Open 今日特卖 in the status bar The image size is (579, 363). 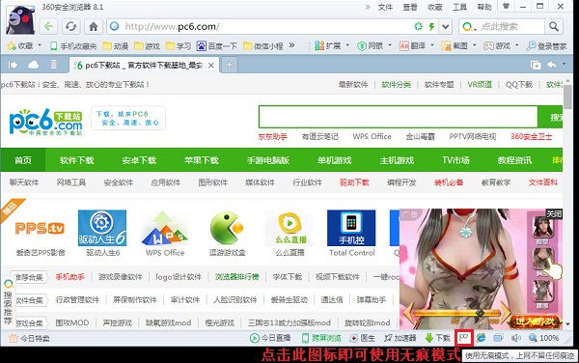point(29,338)
